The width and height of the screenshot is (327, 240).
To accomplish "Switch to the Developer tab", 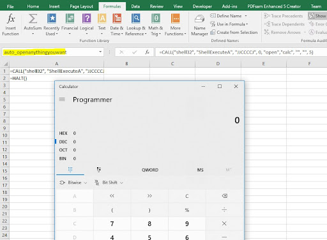I will point(202,6).
